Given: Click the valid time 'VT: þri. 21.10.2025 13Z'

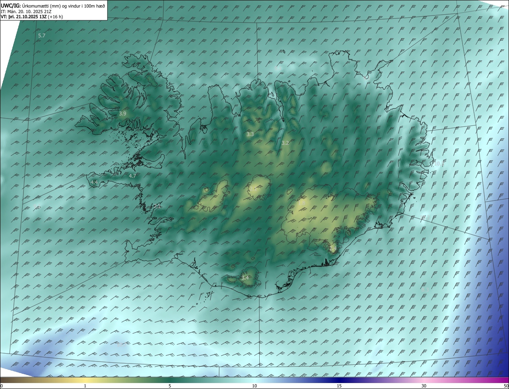Looking at the screenshot, I should point(24,17).
